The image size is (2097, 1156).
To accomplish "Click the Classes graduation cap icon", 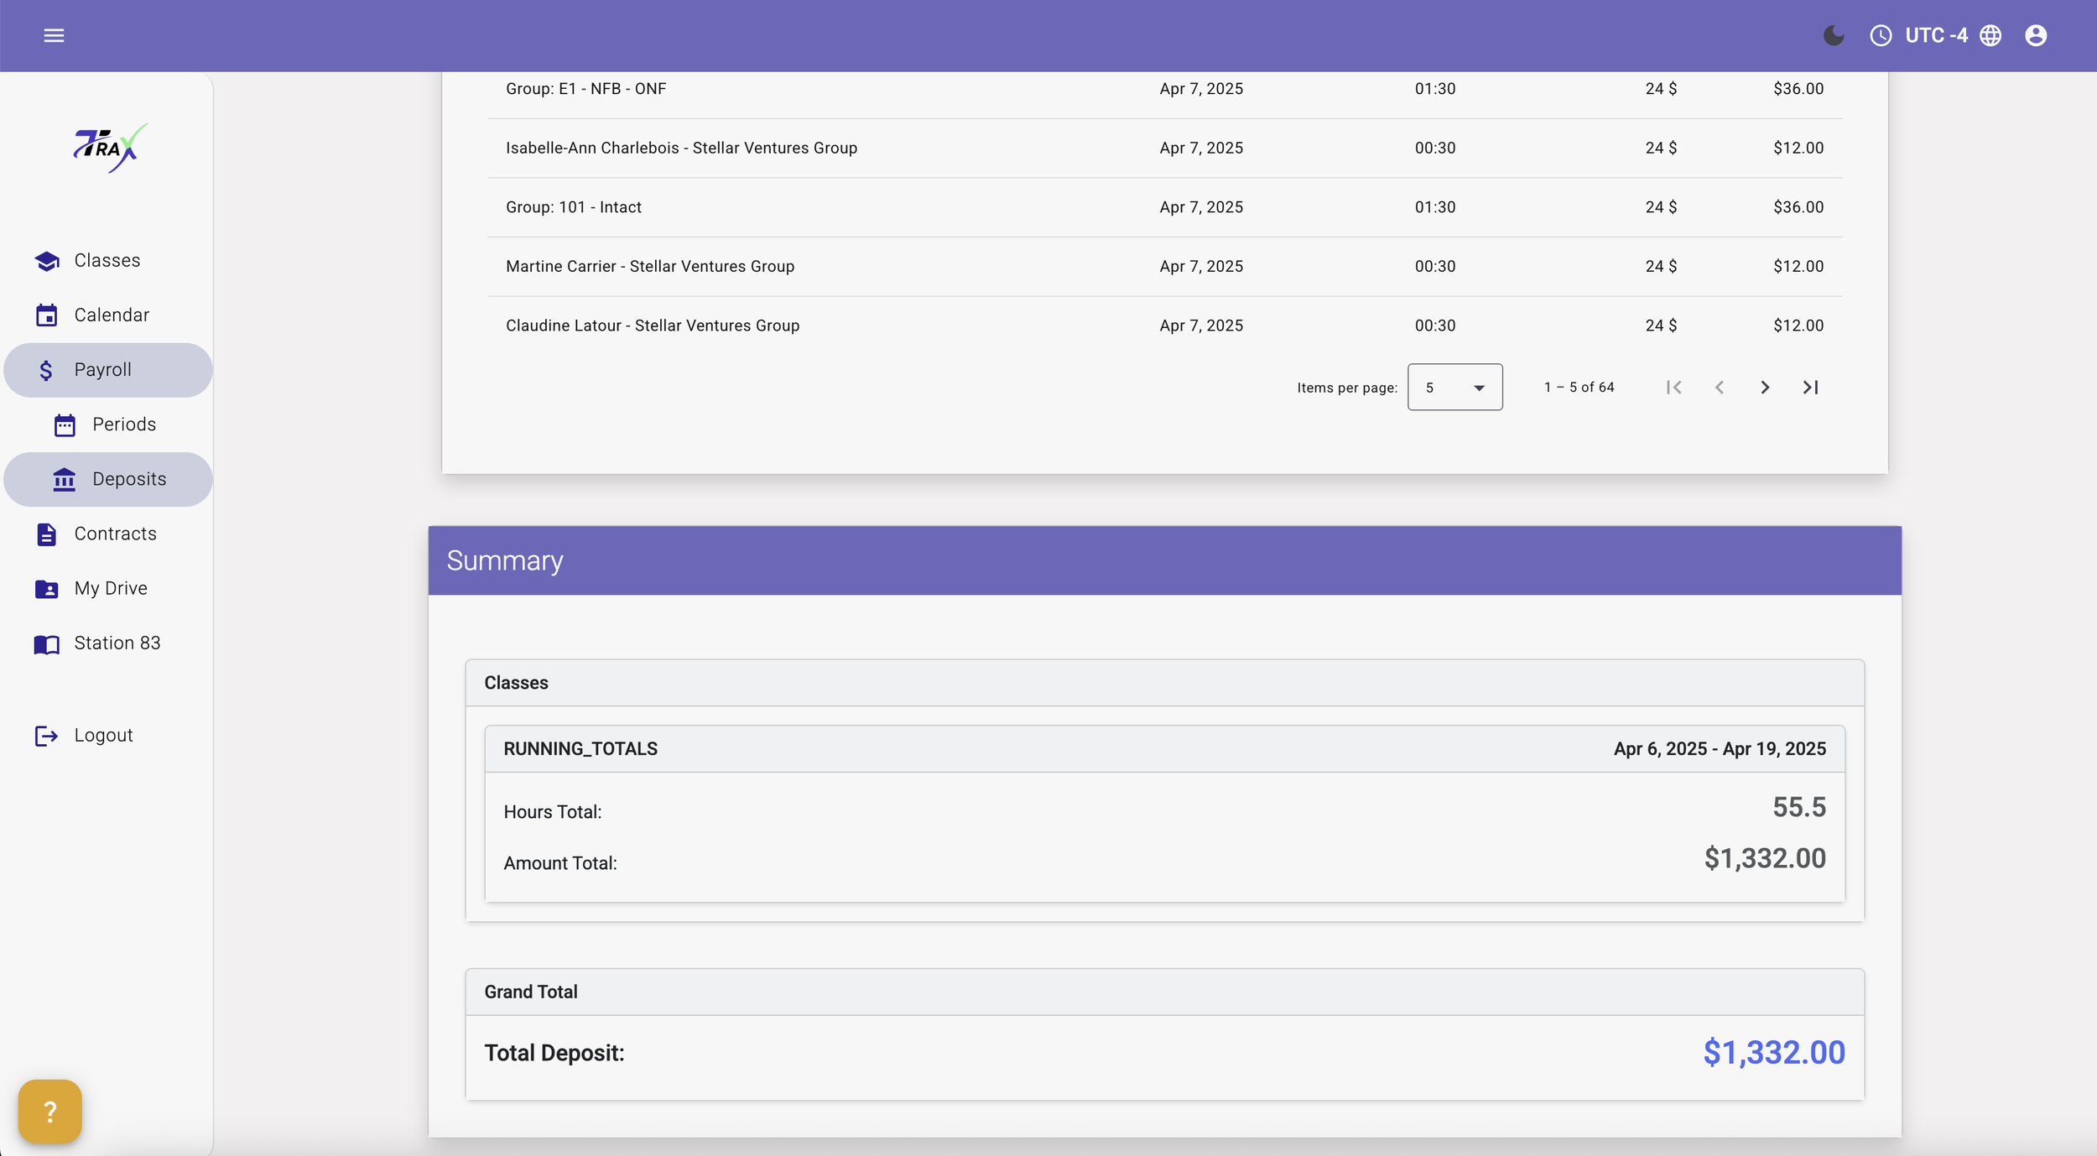I will click(47, 261).
